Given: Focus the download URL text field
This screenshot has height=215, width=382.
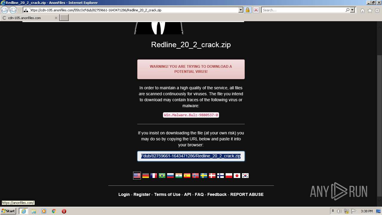Looking at the screenshot, I should coord(191,156).
